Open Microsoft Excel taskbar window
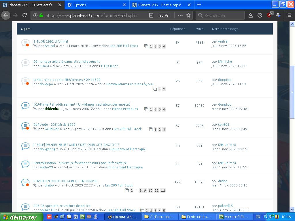 pyautogui.click(x=235, y=217)
